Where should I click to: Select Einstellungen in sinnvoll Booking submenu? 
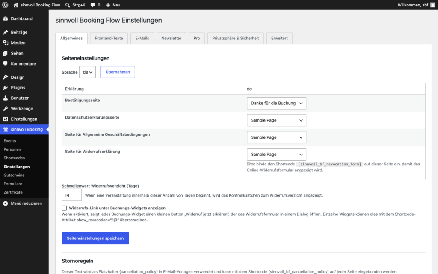17,167
